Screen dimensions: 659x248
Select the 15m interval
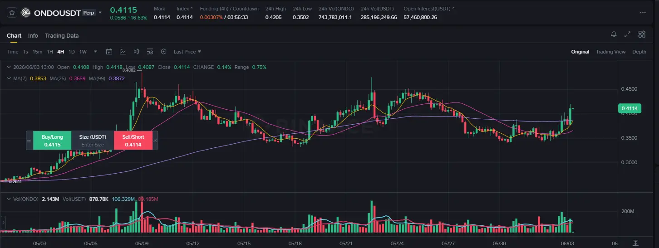[37, 52]
